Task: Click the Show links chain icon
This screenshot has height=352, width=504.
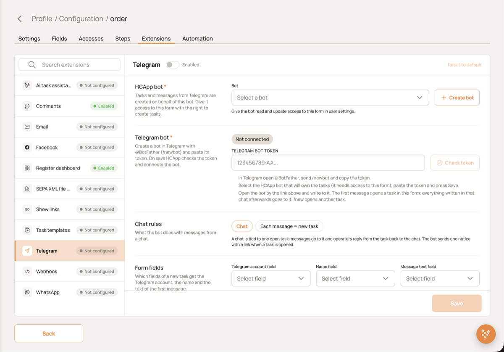Action: [x=27, y=209]
